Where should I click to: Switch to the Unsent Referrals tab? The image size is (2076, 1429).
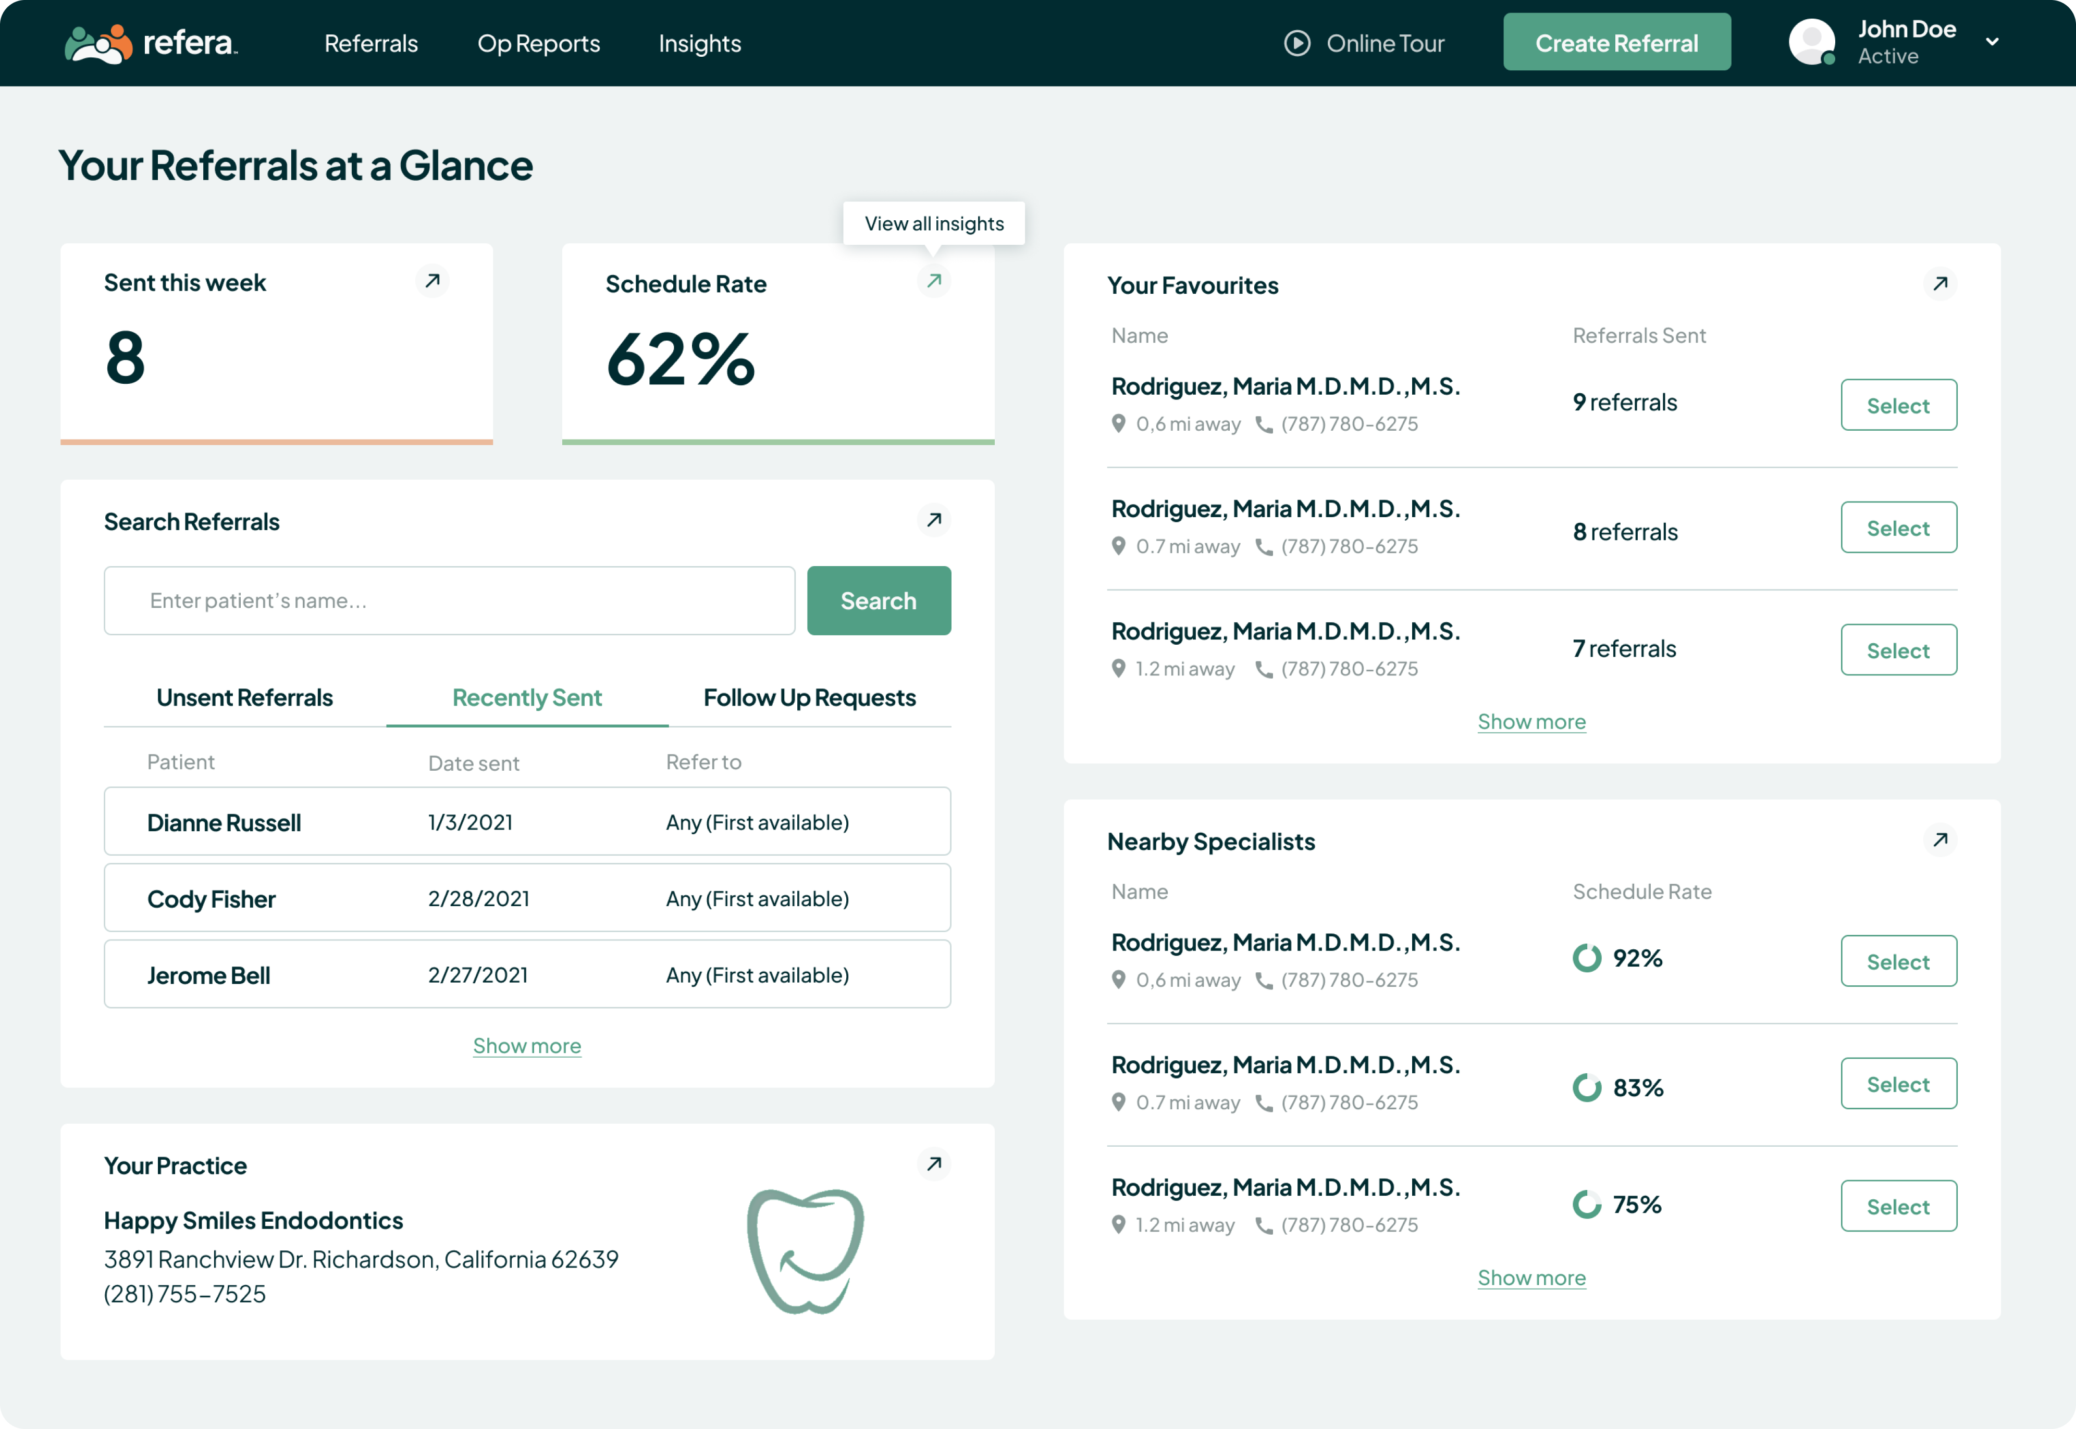pyautogui.click(x=244, y=697)
